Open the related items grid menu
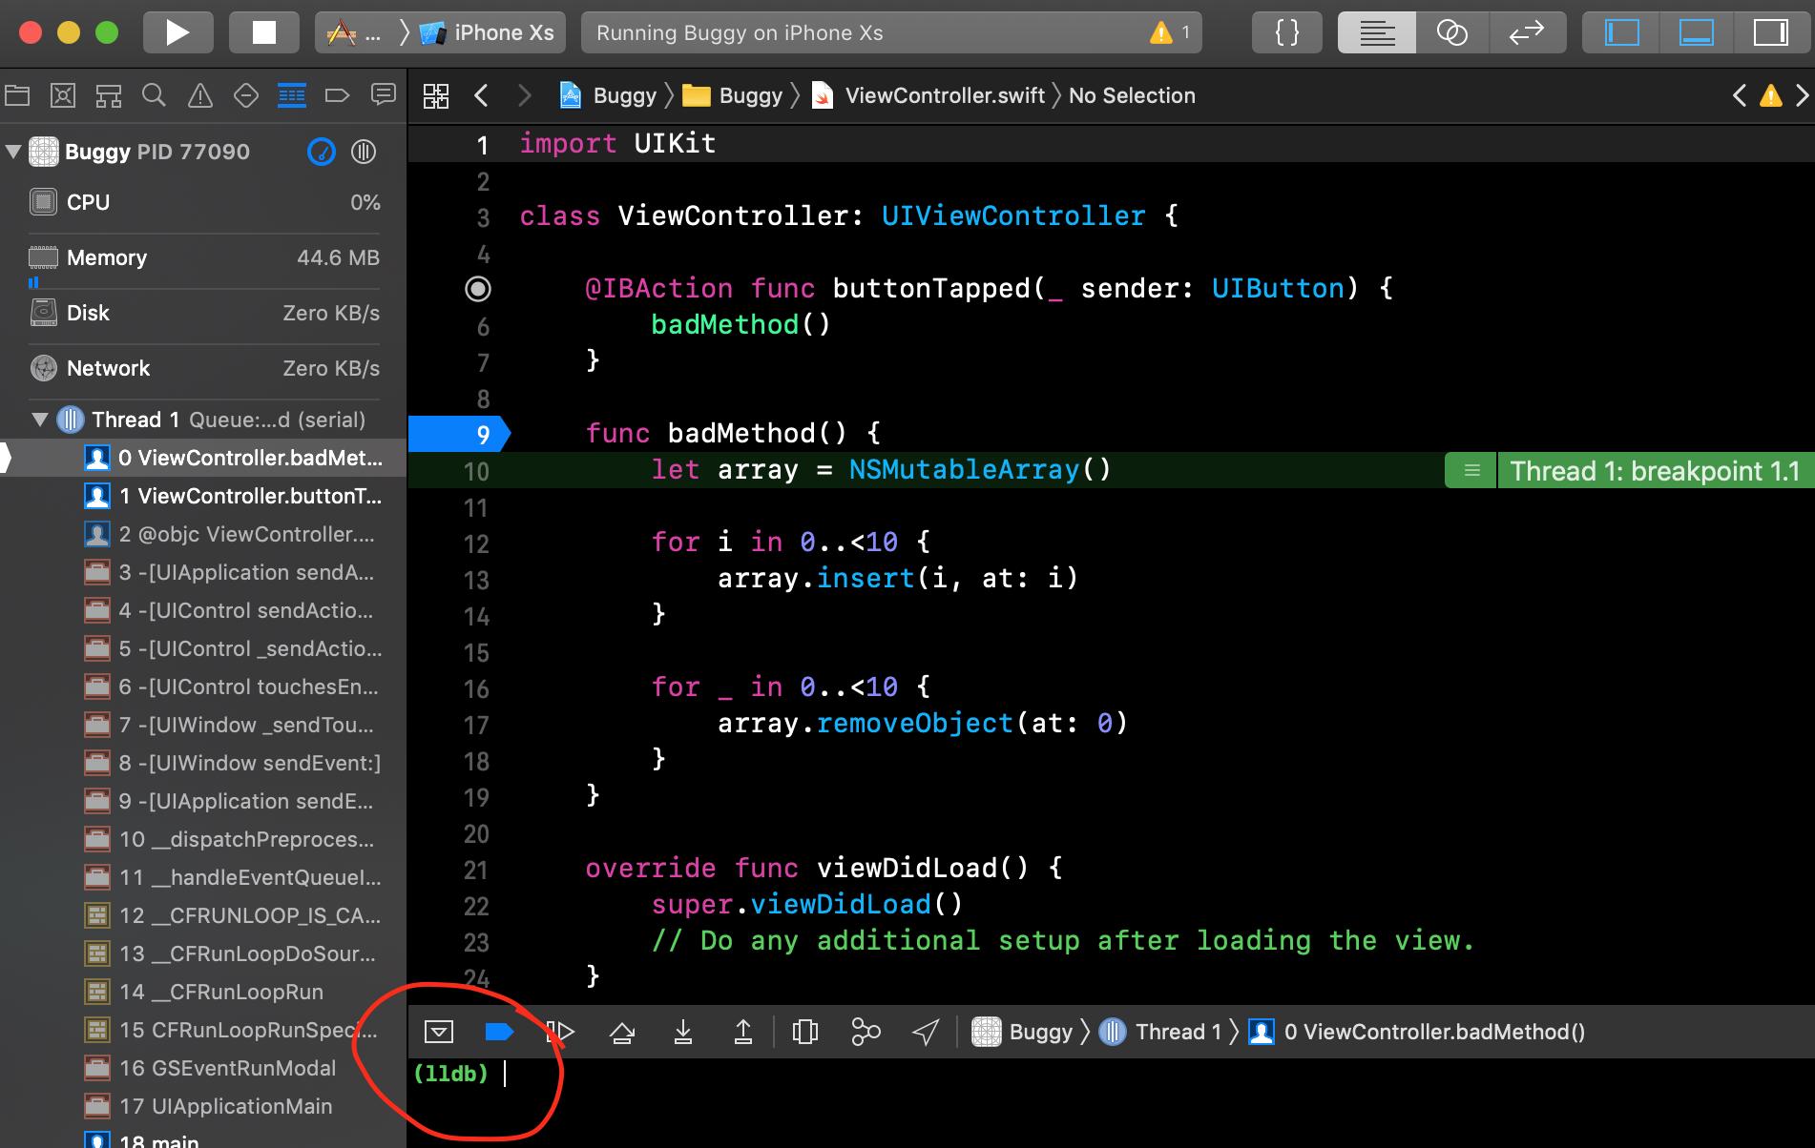The width and height of the screenshot is (1815, 1148). tap(436, 95)
